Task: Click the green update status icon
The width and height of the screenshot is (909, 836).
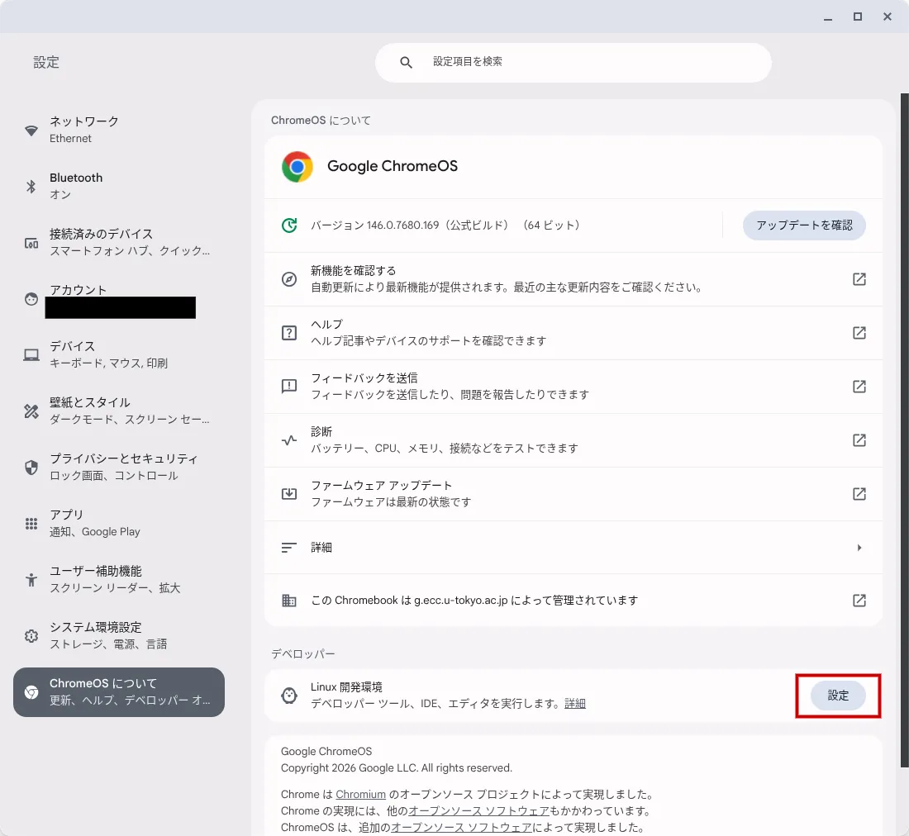Action: 289,226
